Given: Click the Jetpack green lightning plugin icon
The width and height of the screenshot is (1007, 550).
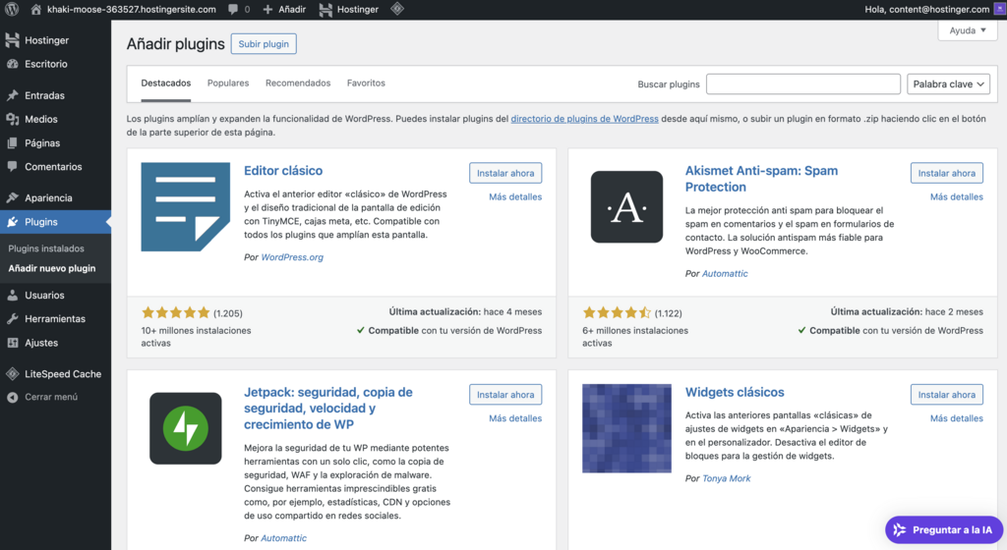Looking at the screenshot, I should [x=185, y=428].
